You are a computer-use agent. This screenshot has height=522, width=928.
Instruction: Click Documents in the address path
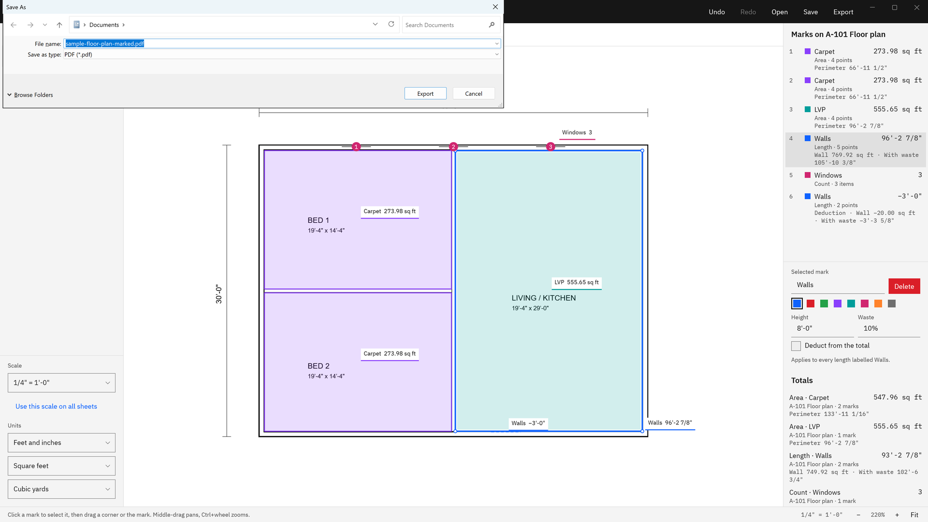104,25
